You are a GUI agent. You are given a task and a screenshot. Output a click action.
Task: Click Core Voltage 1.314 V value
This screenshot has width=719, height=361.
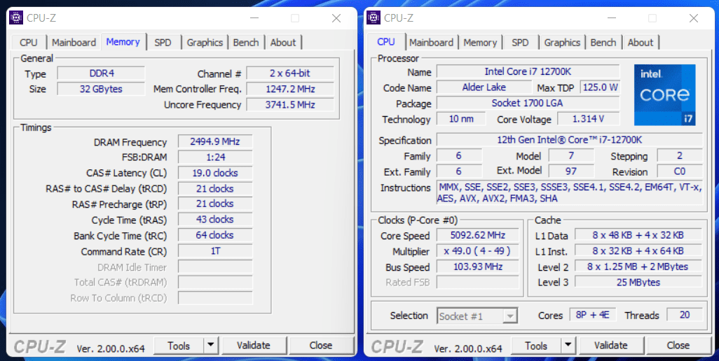point(589,119)
